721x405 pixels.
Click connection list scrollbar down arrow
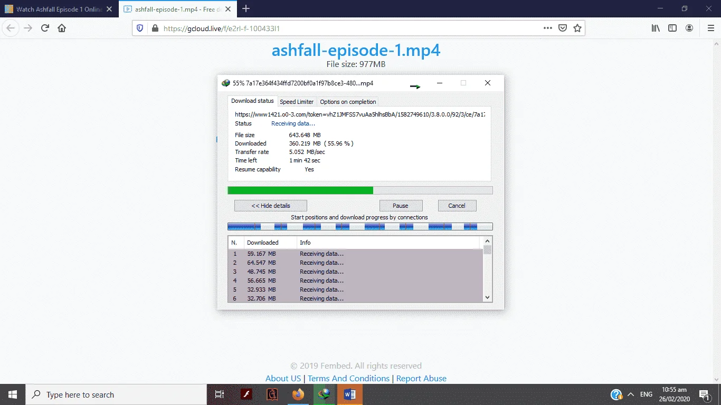(488, 297)
